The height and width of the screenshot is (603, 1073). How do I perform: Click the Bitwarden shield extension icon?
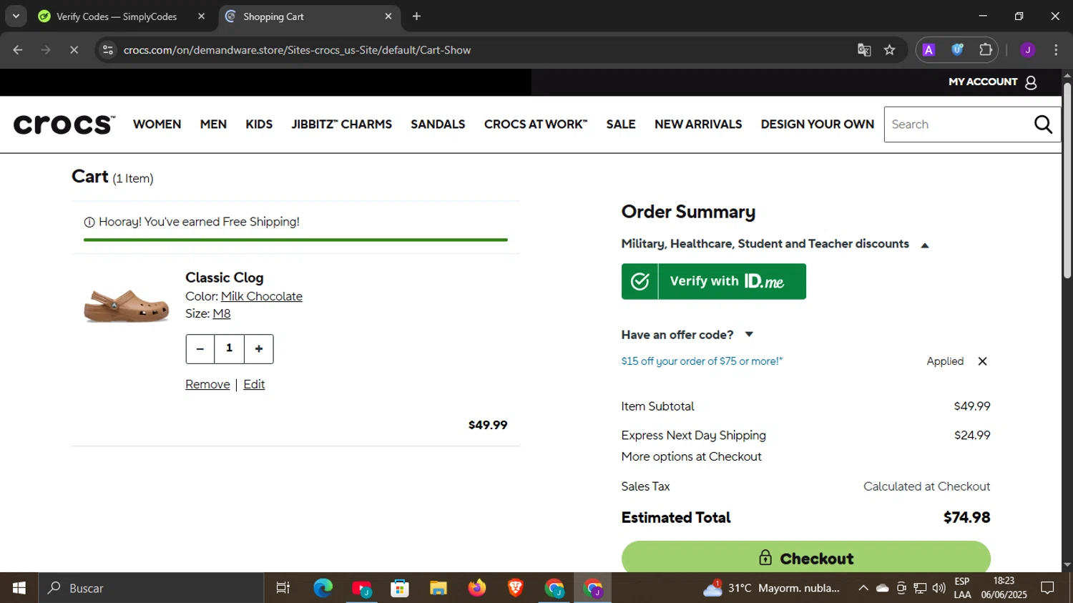(x=957, y=50)
